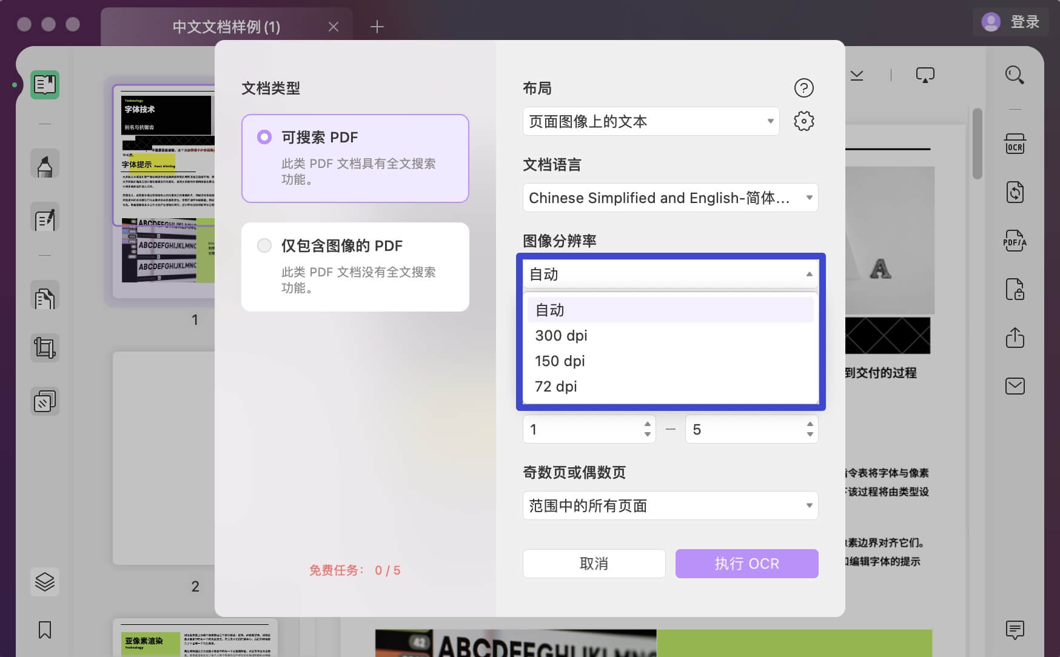1060x657 pixels.
Task: Click the 登录 login link
Action: click(1025, 22)
